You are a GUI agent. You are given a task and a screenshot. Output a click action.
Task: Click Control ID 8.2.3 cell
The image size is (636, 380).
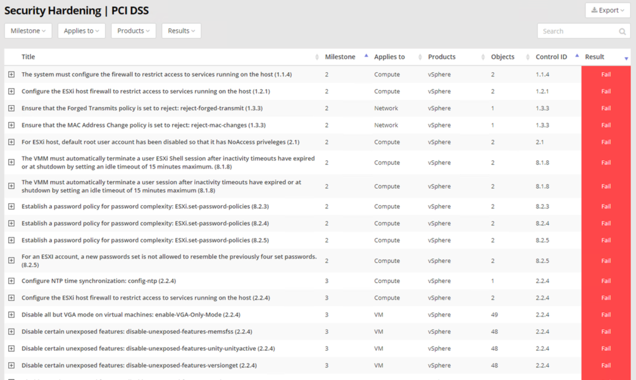pos(542,206)
